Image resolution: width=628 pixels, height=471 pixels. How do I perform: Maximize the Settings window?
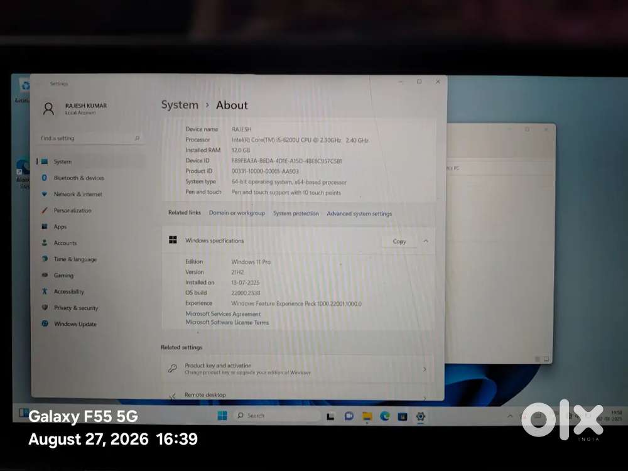(x=420, y=82)
